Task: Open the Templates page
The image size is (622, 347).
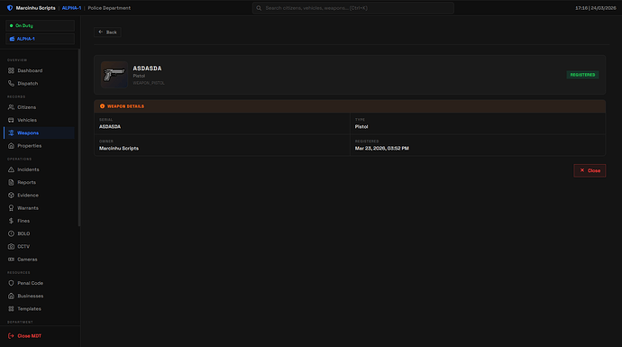Action: point(39,308)
